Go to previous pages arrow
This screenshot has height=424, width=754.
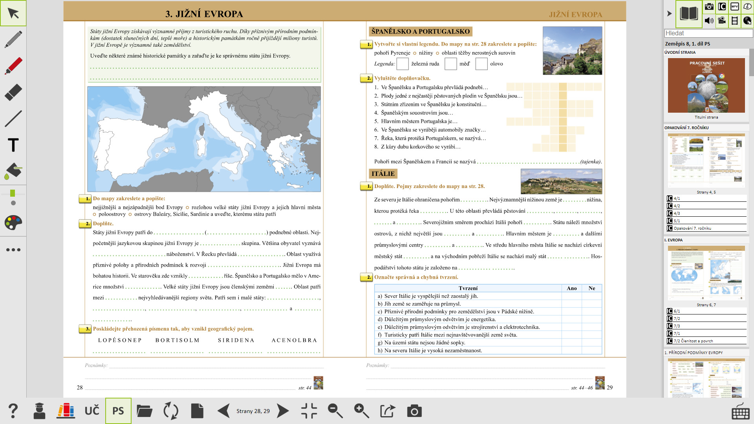coord(224,411)
